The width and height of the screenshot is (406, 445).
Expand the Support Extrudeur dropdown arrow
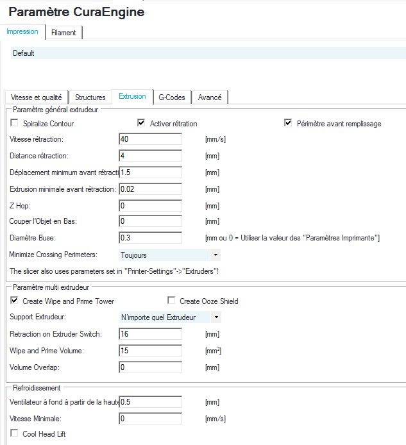tap(216, 317)
